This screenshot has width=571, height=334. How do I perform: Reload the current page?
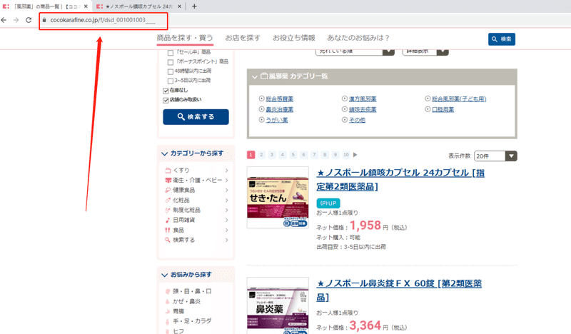coord(29,20)
